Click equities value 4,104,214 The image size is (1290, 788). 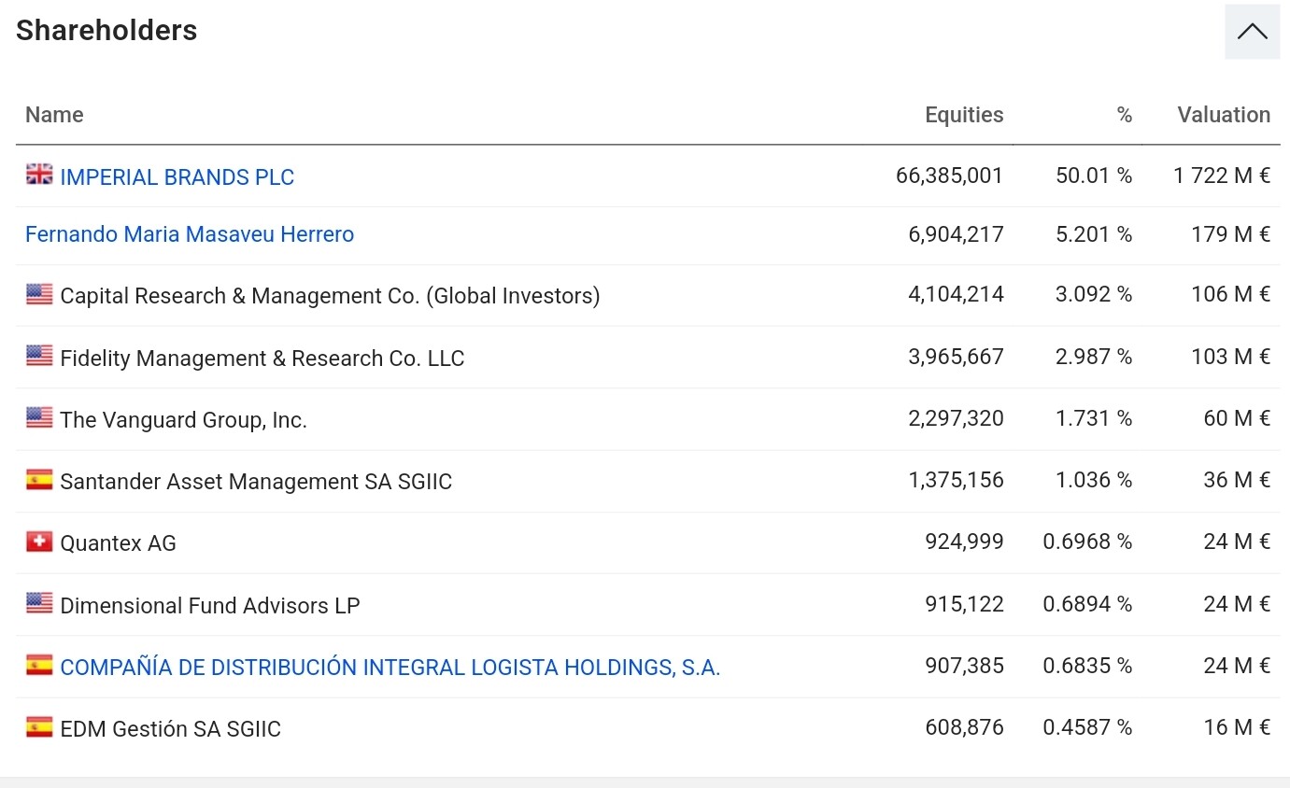[x=956, y=294]
